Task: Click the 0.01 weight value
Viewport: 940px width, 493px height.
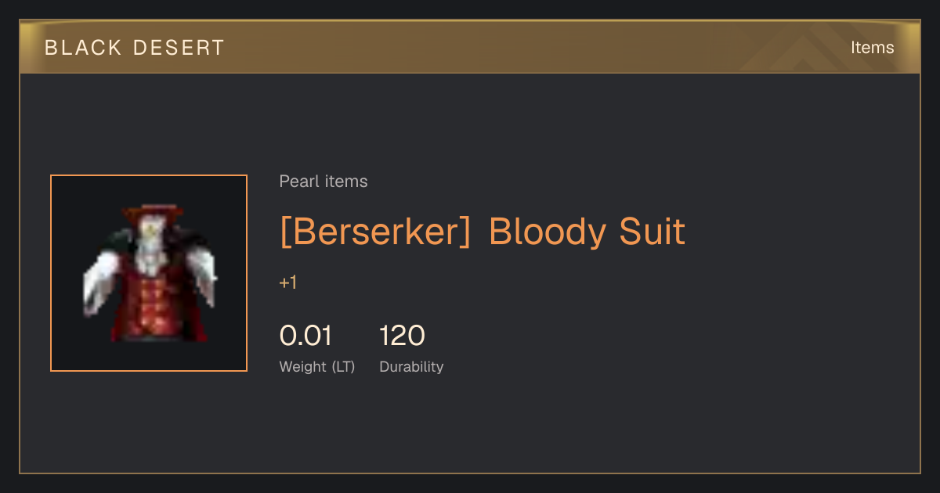Action: [305, 336]
